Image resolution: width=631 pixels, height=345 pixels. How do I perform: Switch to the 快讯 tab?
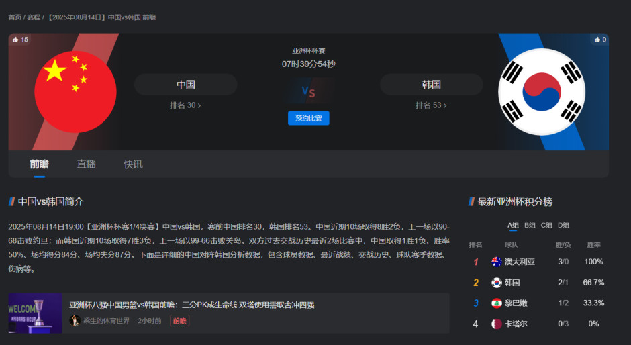pyautogui.click(x=133, y=164)
